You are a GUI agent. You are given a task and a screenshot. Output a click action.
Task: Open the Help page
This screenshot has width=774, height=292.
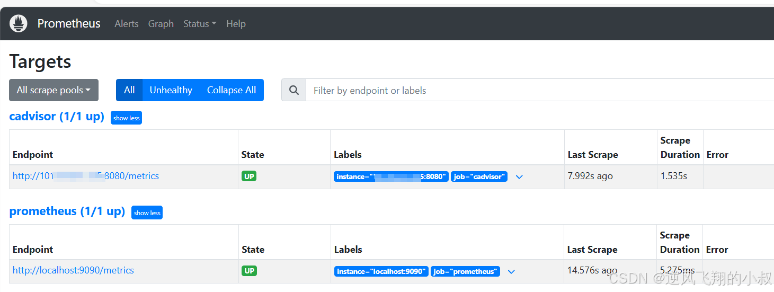coord(236,24)
